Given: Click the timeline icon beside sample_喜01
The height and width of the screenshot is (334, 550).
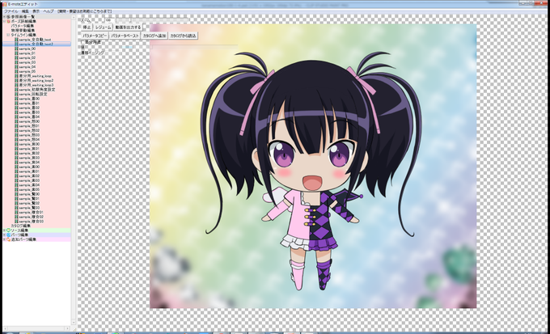Looking at the screenshot, I should (16, 104).
